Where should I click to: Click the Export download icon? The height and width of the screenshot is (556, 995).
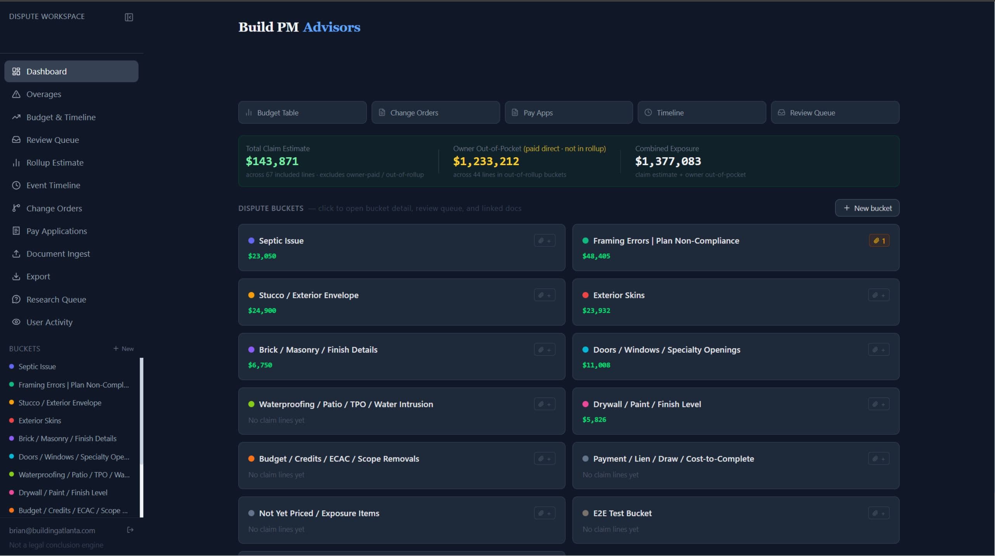[x=16, y=276]
